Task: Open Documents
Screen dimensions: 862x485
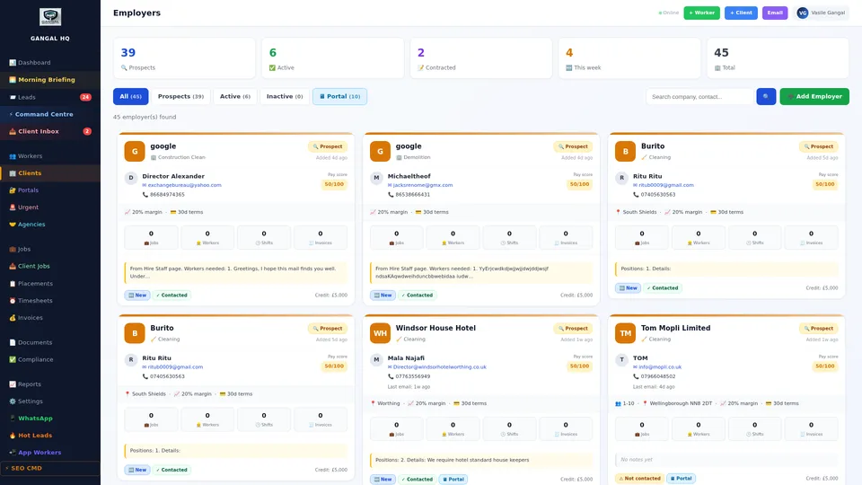Action: click(x=50, y=342)
